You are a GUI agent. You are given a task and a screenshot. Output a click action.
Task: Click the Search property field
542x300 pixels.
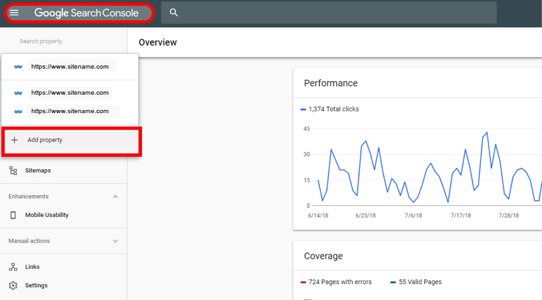(x=41, y=41)
